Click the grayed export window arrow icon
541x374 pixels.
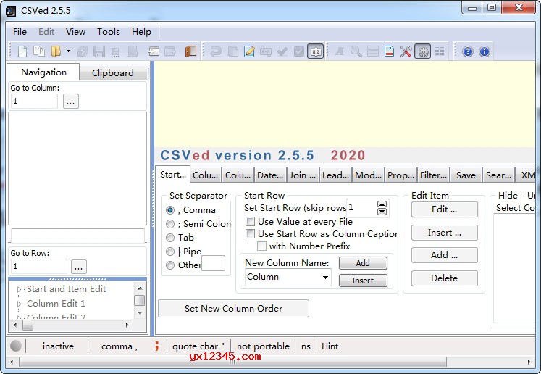tap(170, 51)
